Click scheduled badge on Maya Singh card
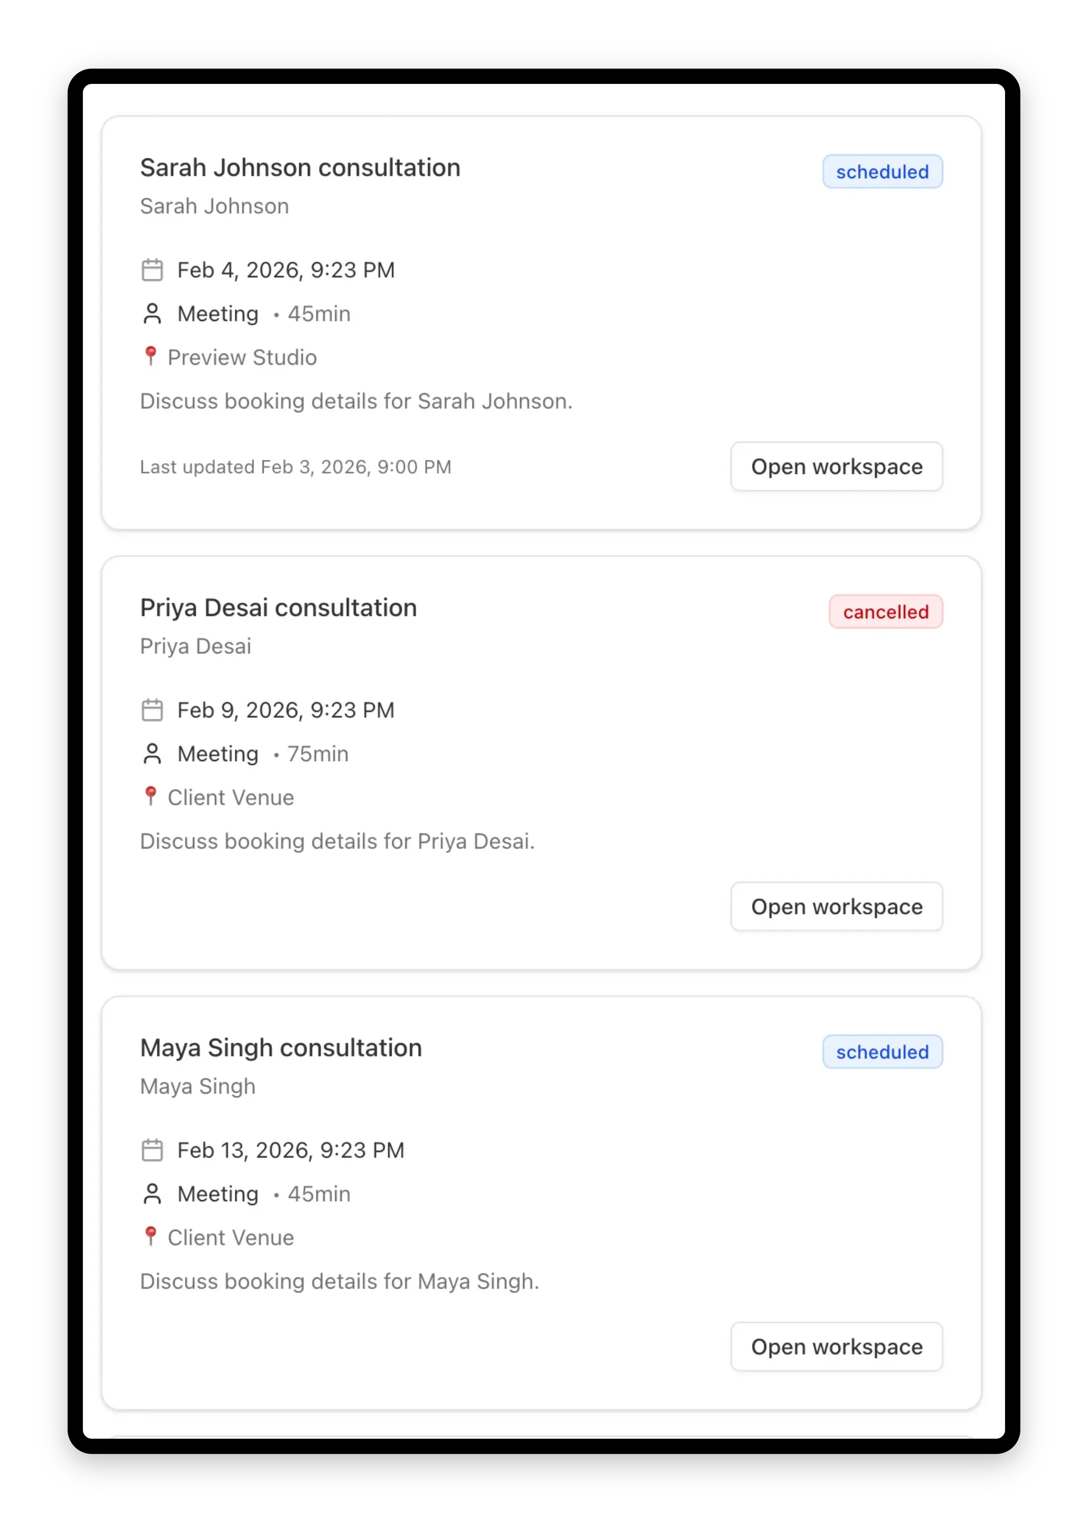 coord(882,1052)
